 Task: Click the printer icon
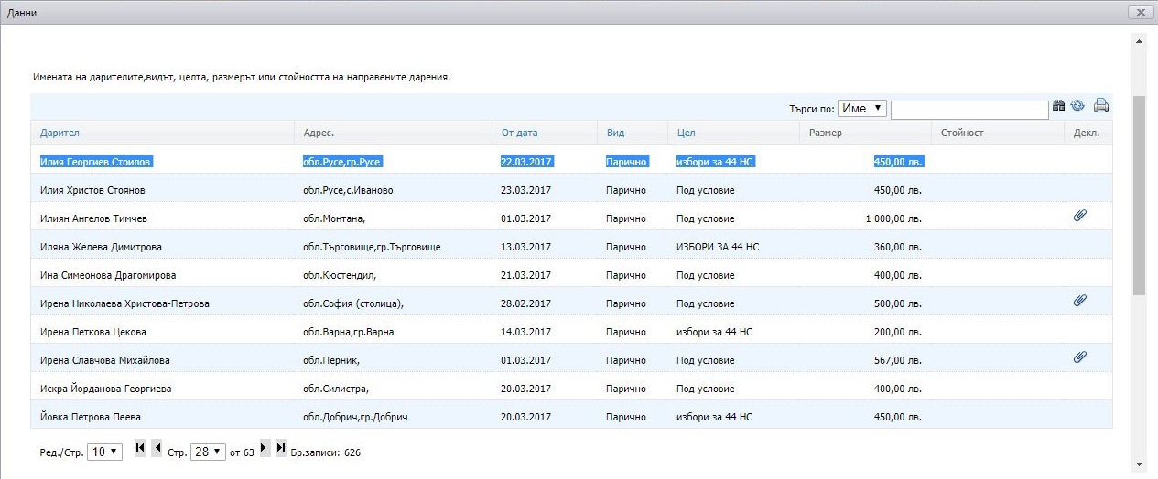coord(1101,106)
